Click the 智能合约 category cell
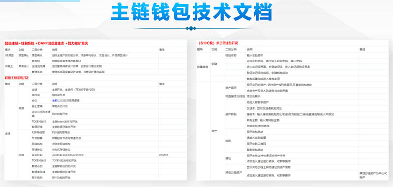393x187 pixels. tap(37, 166)
